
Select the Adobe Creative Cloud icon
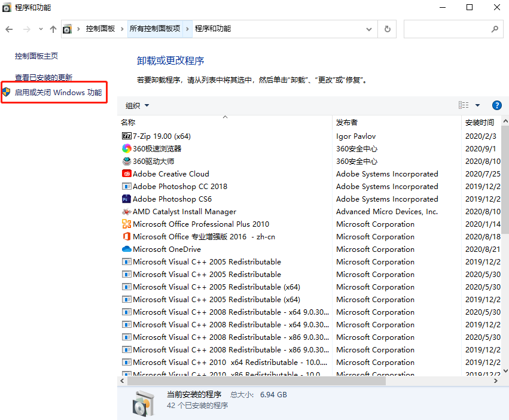coord(126,174)
